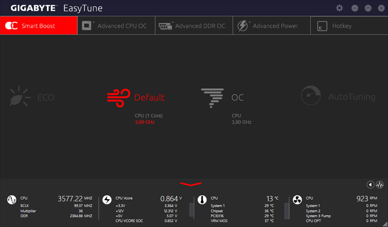
Task: Click the AutoTuning gauge icon
Action: [311, 95]
